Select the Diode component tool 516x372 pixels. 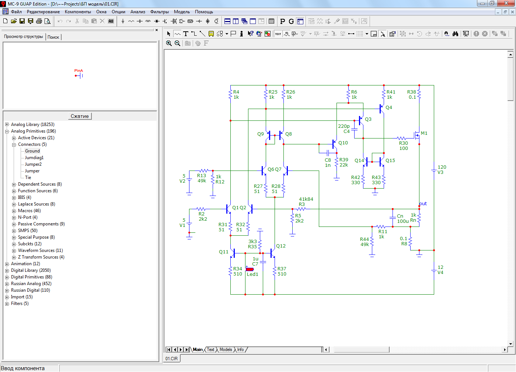[x=157, y=21]
